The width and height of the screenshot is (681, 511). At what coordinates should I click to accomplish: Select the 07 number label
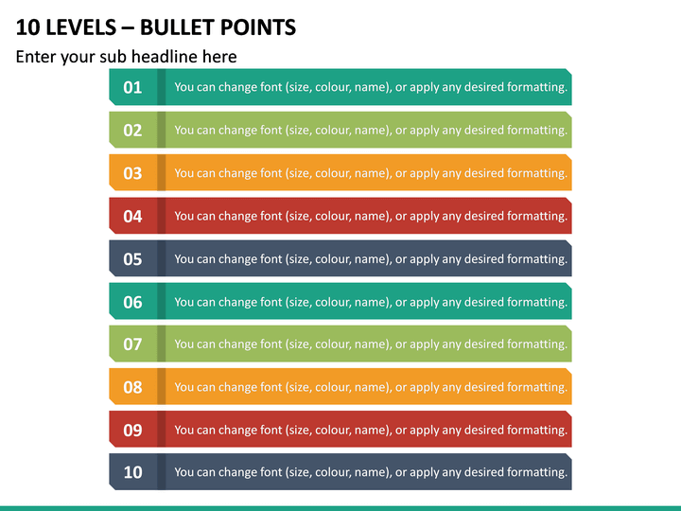click(132, 344)
